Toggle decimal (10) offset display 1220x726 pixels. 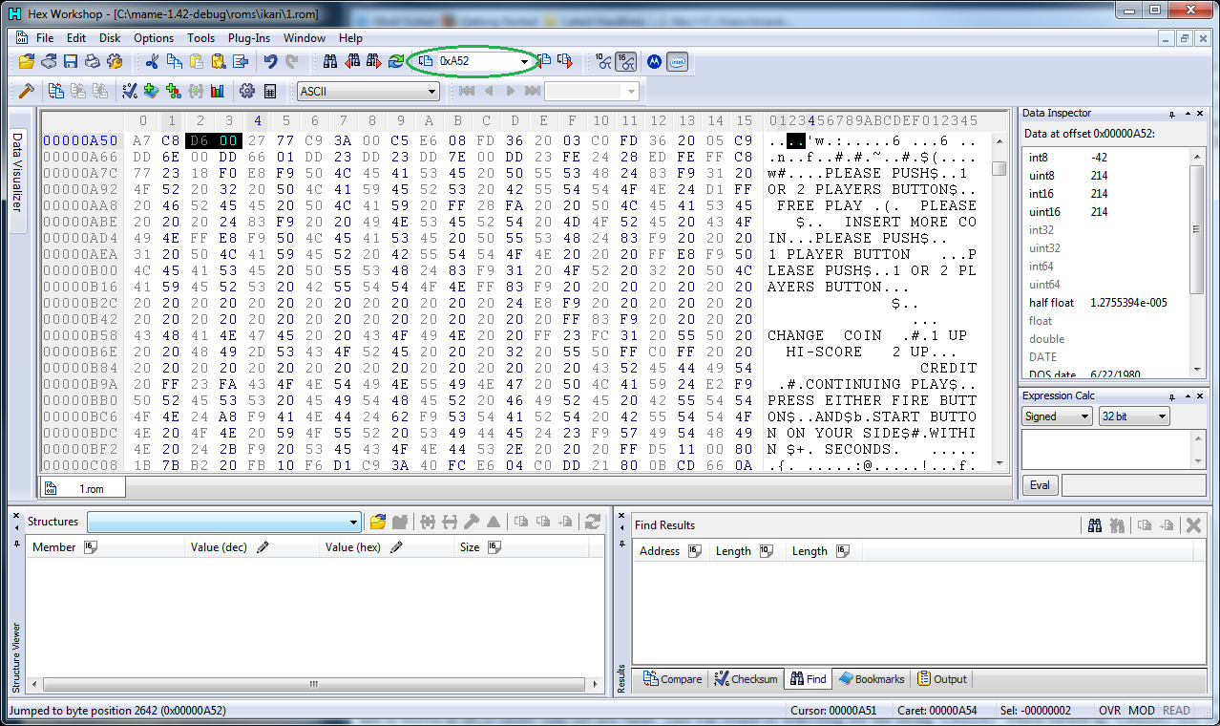click(x=603, y=62)
